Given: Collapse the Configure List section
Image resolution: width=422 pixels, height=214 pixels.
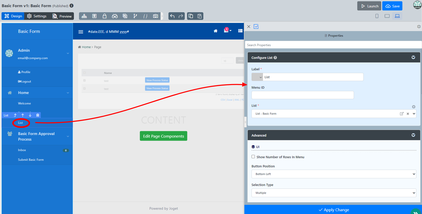Looking at the screenshot, I should 413,58.
